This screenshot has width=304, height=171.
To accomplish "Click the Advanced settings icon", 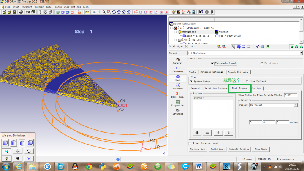I will [x=177, y=111].
